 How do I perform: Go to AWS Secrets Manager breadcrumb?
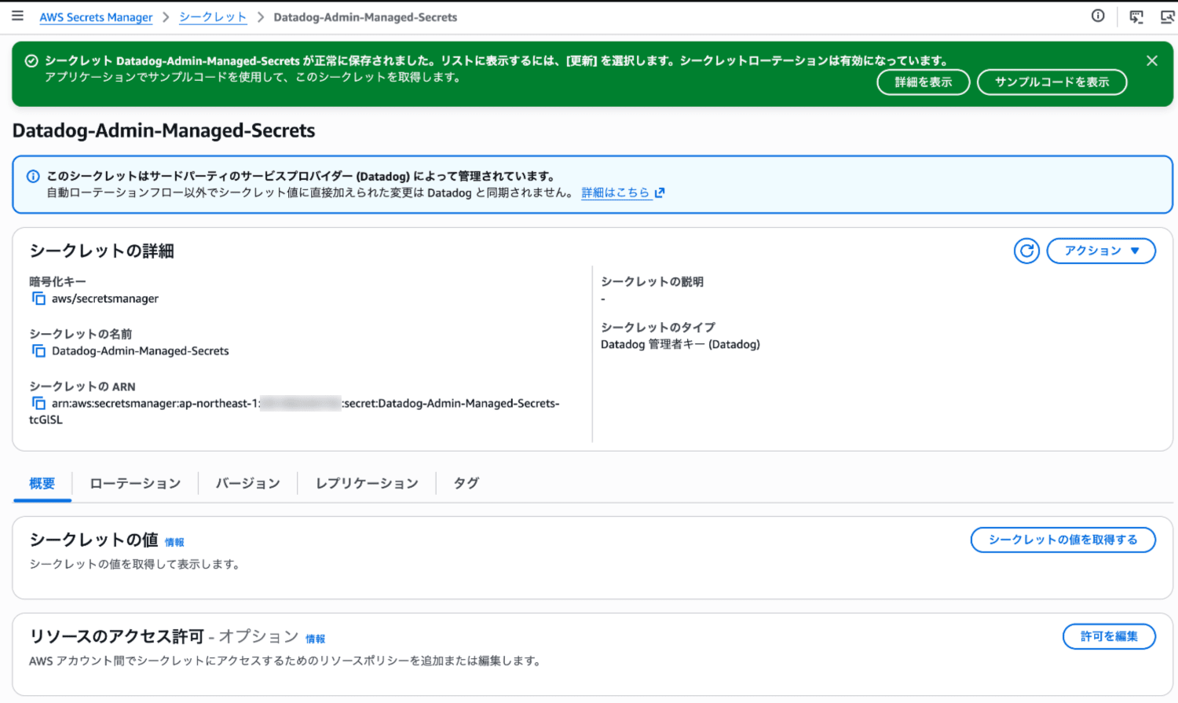tap(96, 16)
